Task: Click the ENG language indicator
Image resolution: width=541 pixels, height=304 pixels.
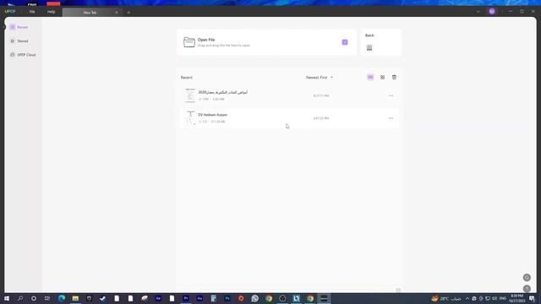Action: pos(503,298)
